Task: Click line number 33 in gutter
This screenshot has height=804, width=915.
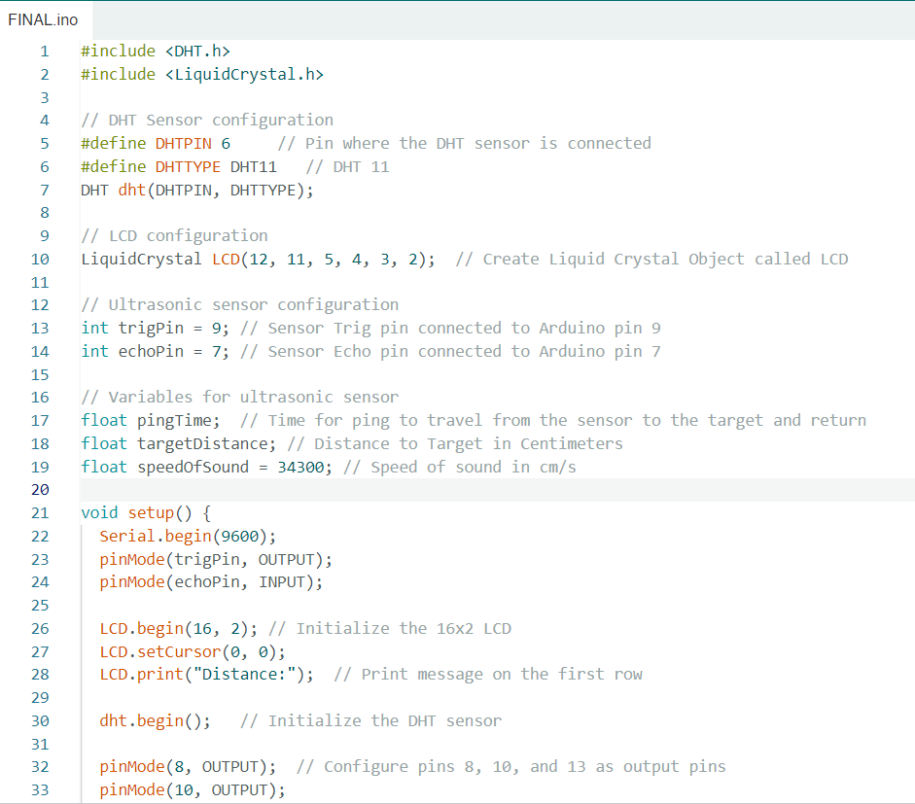Action: pos(40,790)
